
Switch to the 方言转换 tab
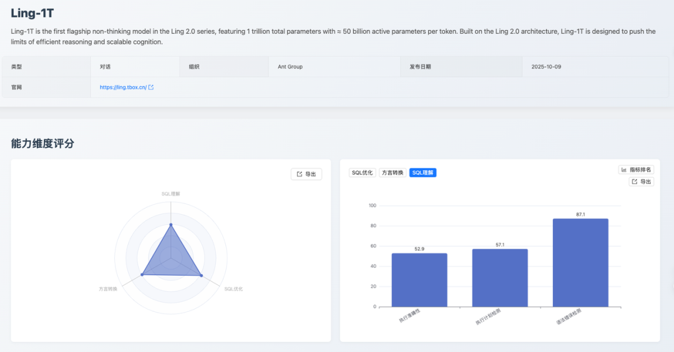click(393, 173)
